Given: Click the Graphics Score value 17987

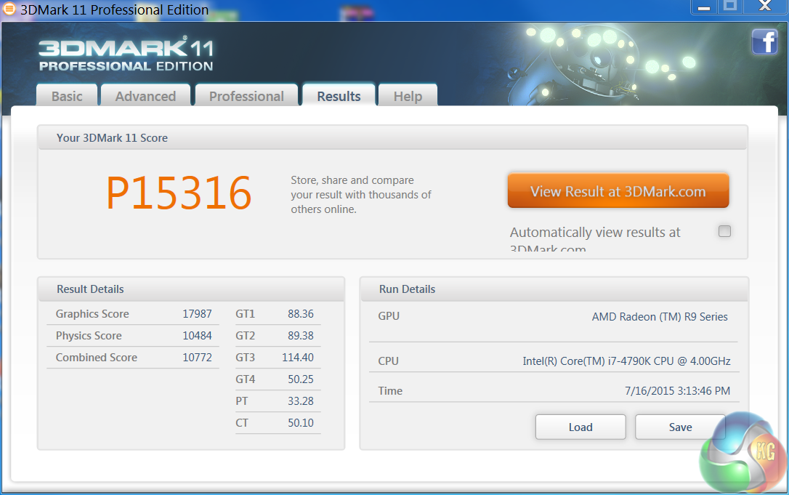Looking at the screenshot, I should (197, 314).
